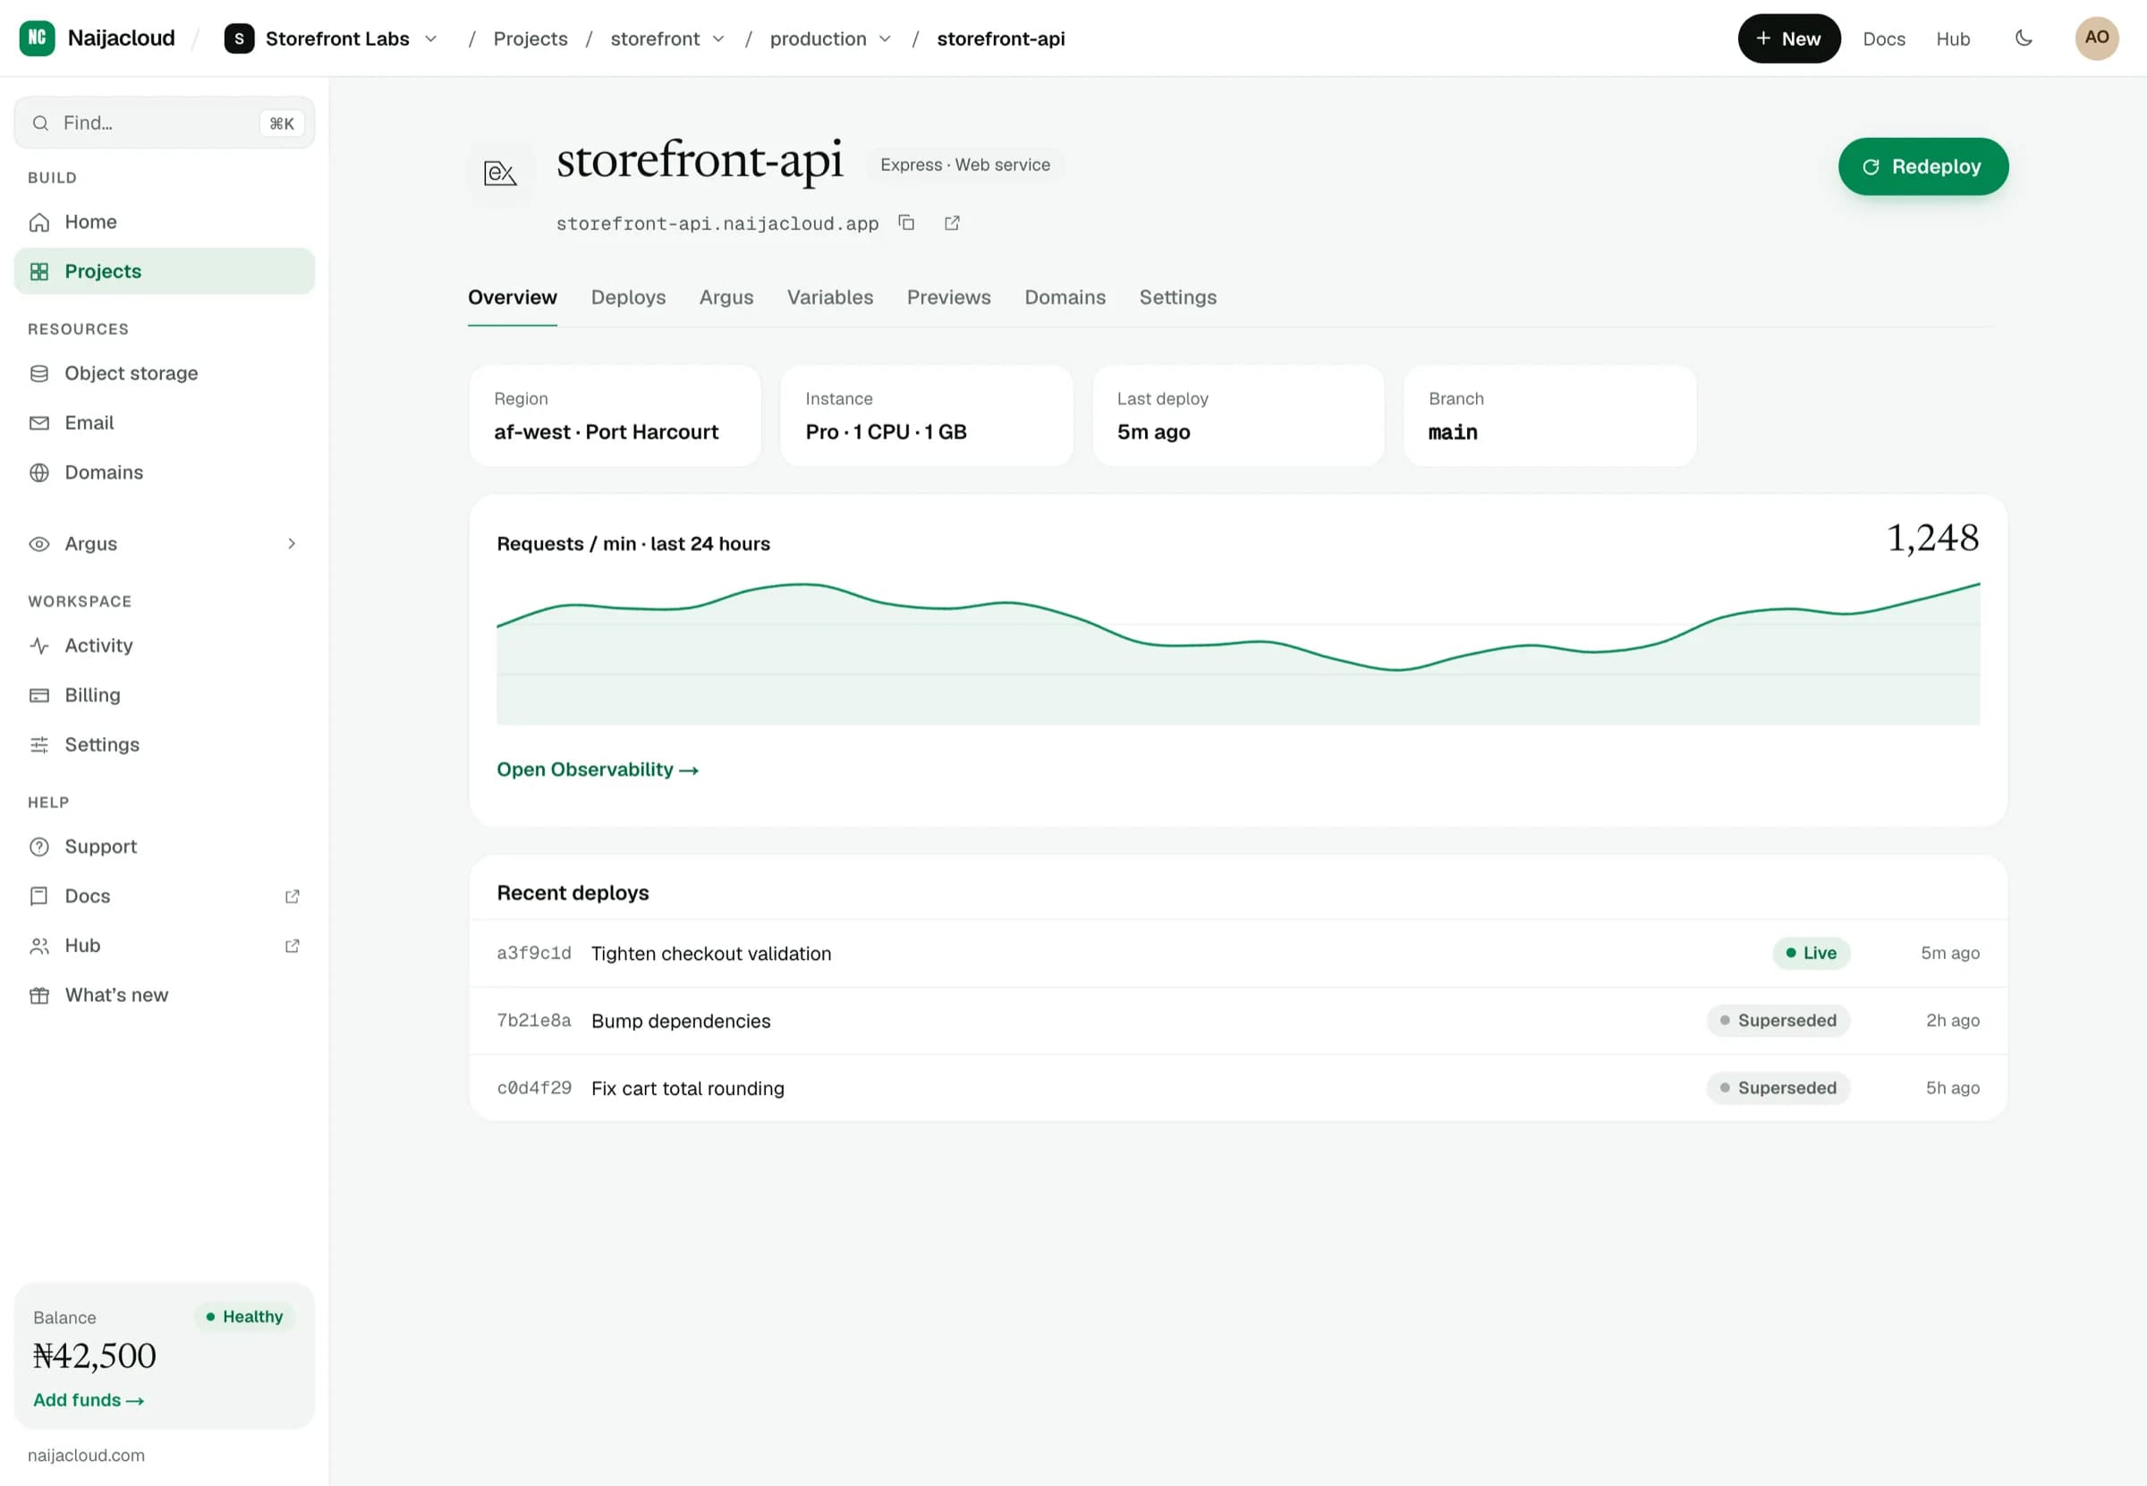This screenshot has width=2147, height=1486.
Task: Open Activity in workspace section
Action: [164, 645]
